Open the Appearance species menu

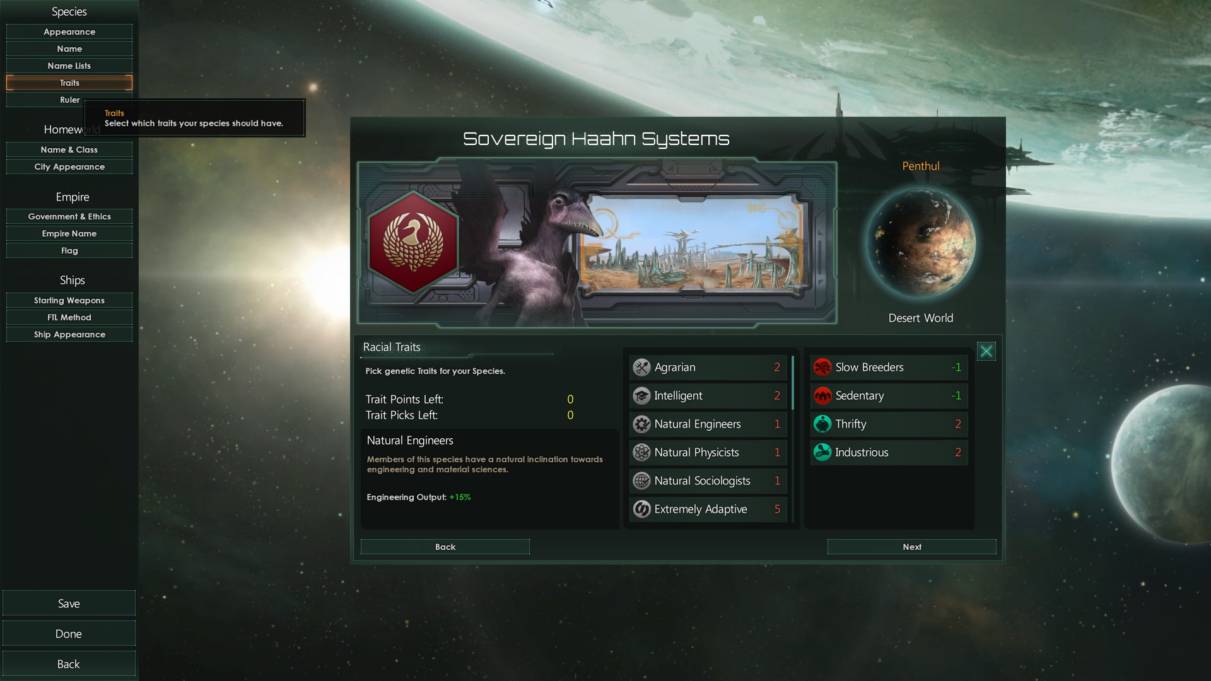pyautogui.click(x=69, y=32)
